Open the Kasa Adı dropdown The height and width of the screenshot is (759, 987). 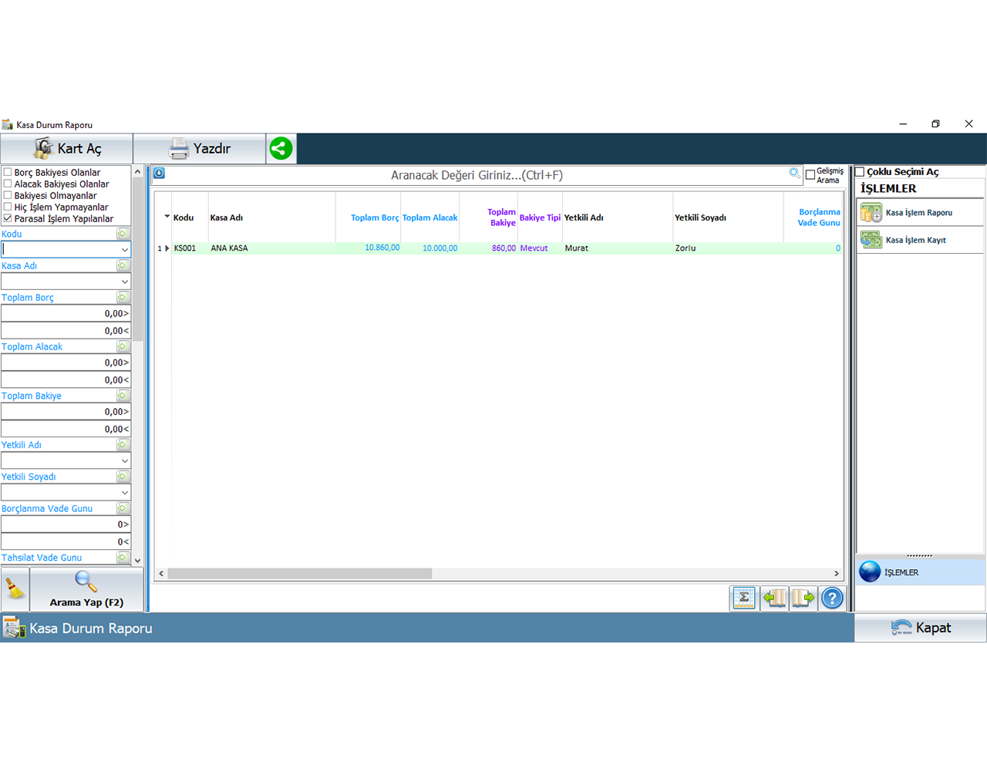(124, 282)
